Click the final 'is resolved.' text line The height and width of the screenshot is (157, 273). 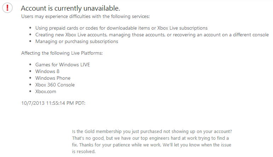(x=84, y=151)
